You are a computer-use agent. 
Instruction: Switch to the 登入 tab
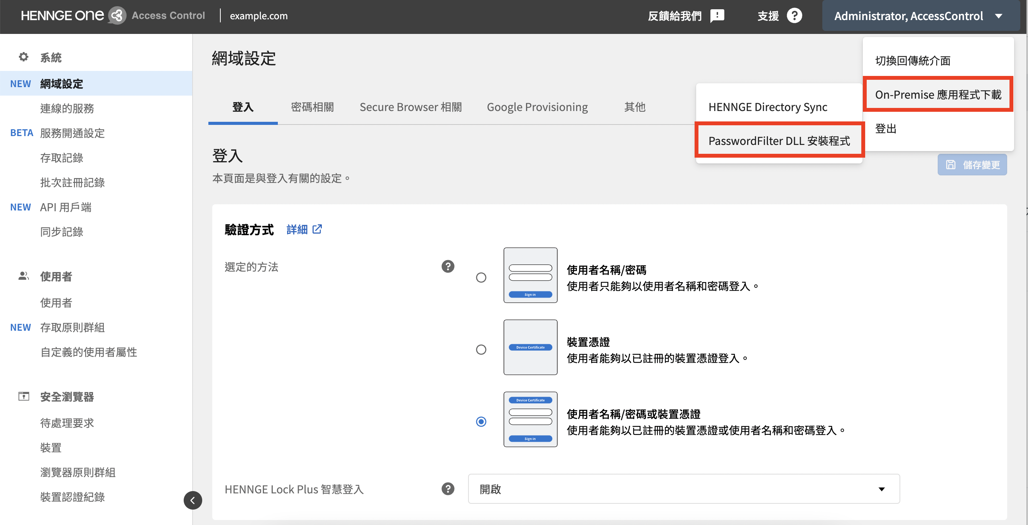pos(243,107)
